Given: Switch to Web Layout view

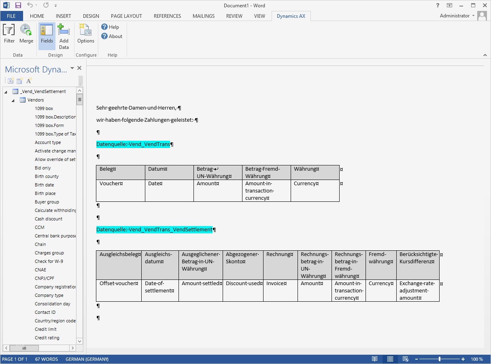Looking at the screenshot, I should pyautogui.click(x=405, y=359).
